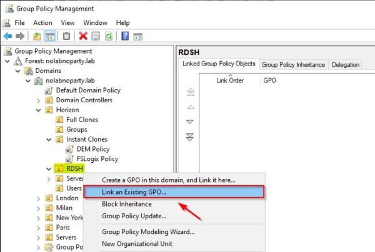Click the green Refresh toolbar icon
This screenshot has width=375, height=252.
tap(109, 36)
